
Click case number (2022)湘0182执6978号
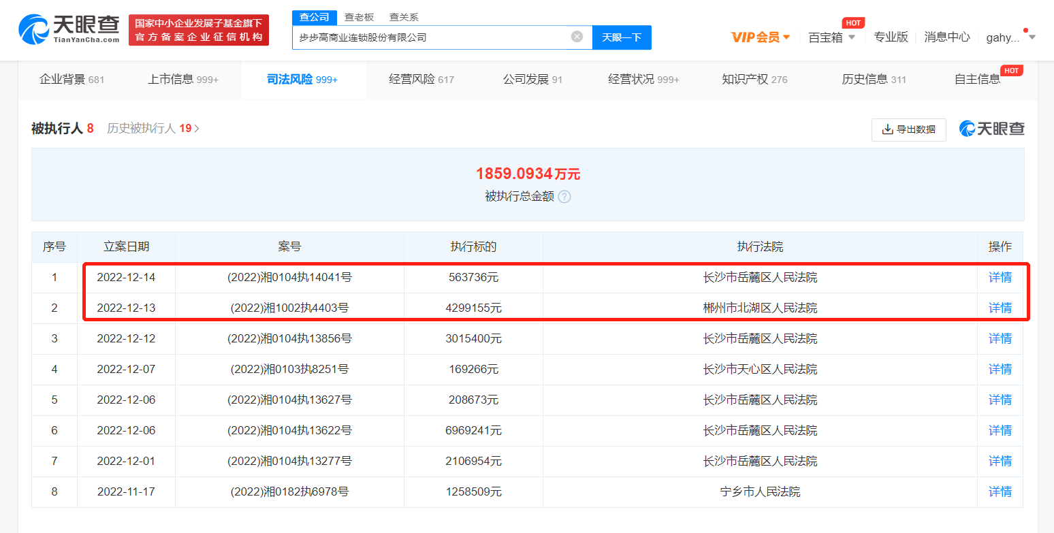289,491
